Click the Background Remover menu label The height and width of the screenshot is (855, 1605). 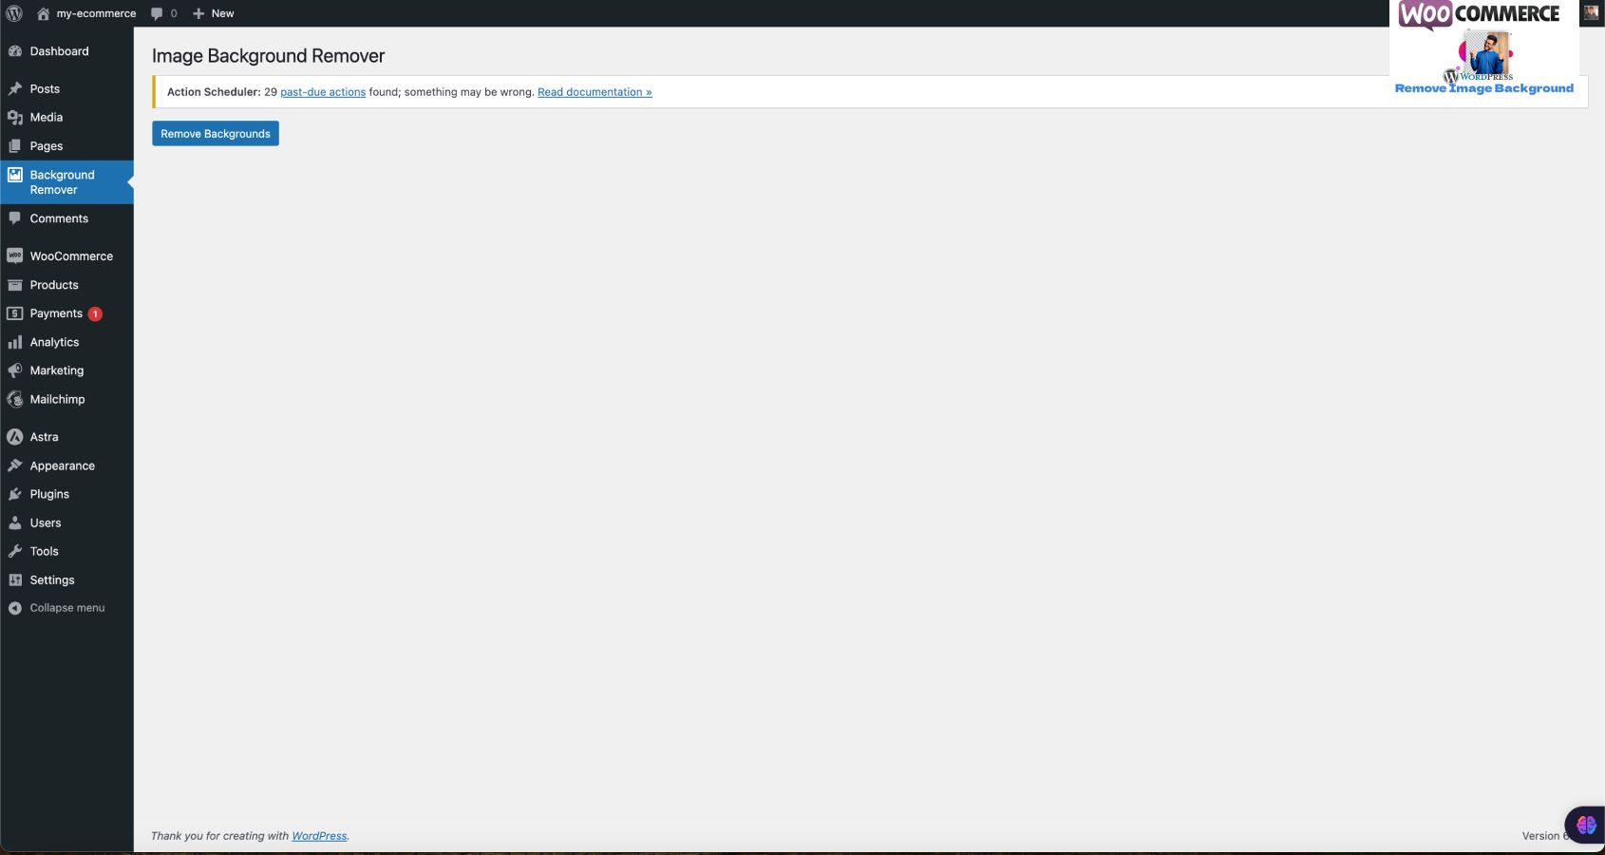click(62, 182)
